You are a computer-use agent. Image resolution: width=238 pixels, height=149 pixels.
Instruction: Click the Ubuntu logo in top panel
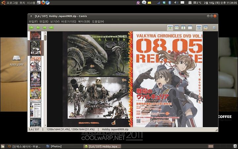pyautogui.click(x=4, y=3)
